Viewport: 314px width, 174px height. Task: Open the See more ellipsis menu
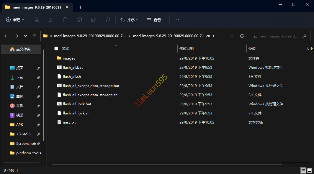[177, 20]
